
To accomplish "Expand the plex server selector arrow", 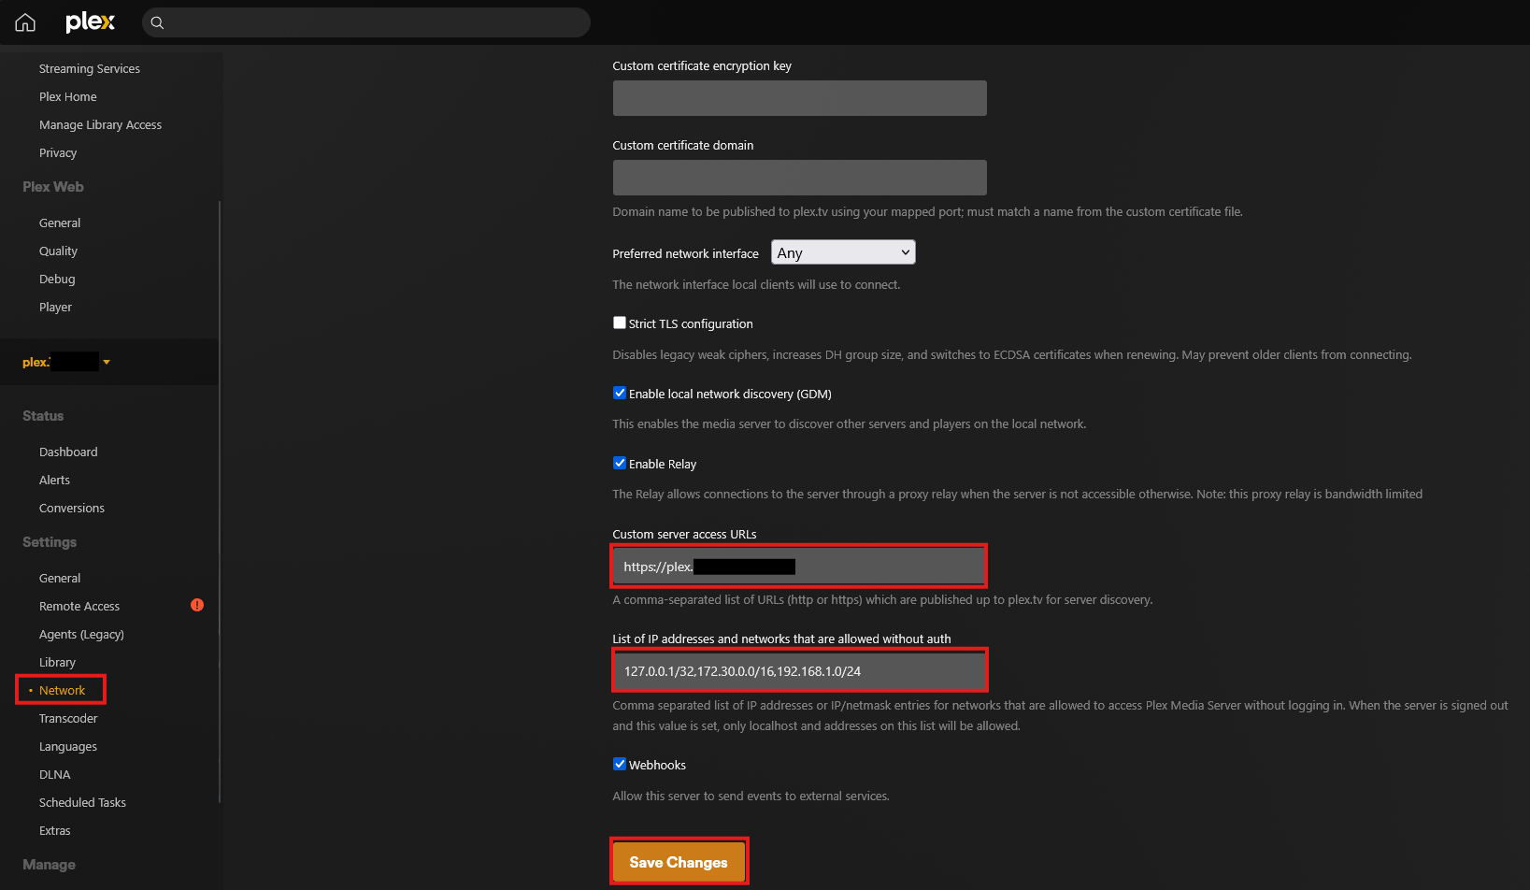I will tap(107, 362).
